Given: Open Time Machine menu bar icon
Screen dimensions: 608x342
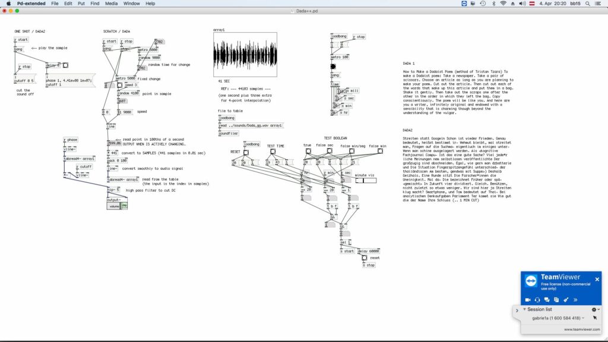Looking at the screenshot, I should [x=483, y=4].
